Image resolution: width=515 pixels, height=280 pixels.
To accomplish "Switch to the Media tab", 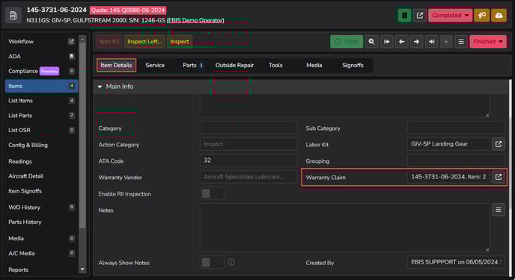I will point(314,65).
